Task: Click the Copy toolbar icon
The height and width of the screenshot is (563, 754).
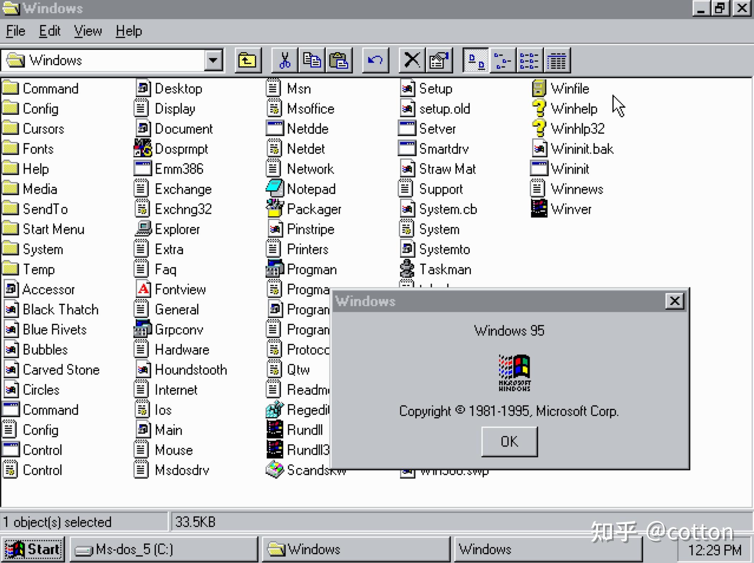Action: click(312, 60)
